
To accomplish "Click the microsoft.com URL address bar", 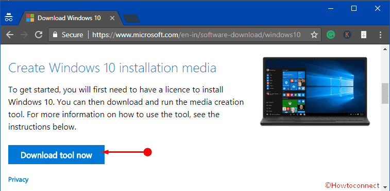I will 184,35.
